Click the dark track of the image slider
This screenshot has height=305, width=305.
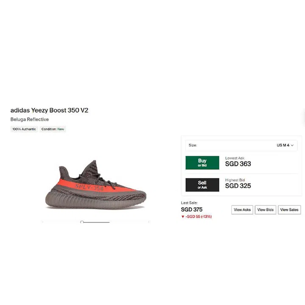tap(96, 222)
